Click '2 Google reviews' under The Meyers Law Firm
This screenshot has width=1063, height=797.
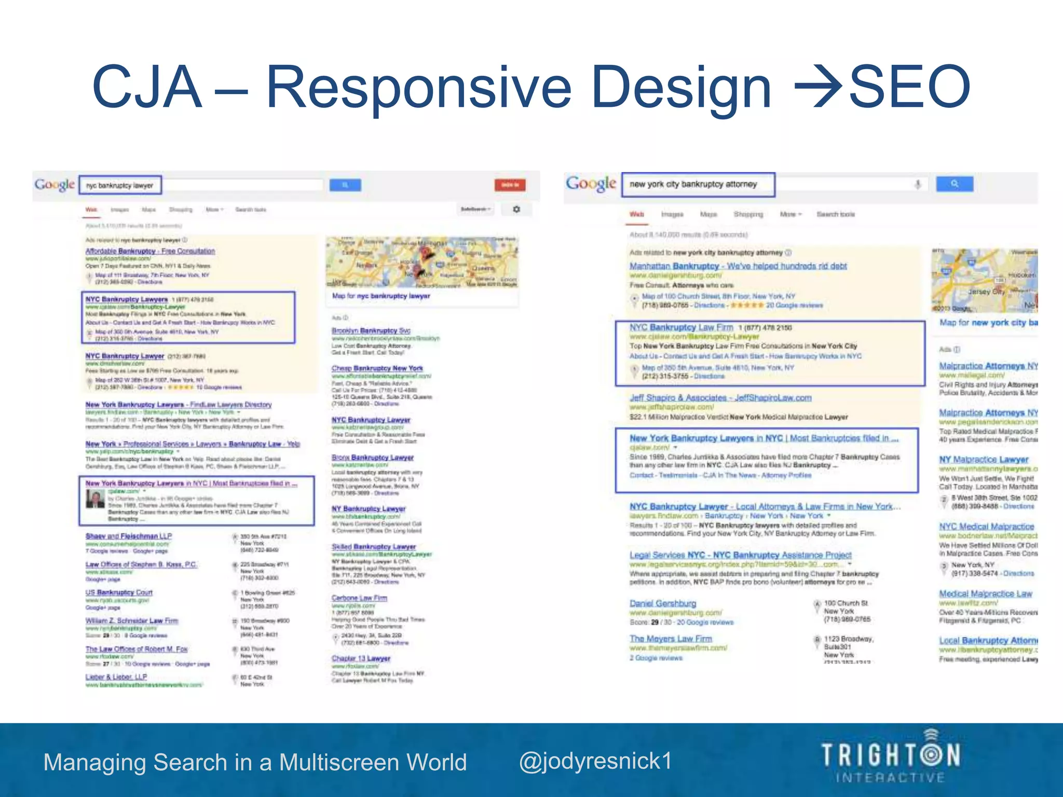(656, 658)
